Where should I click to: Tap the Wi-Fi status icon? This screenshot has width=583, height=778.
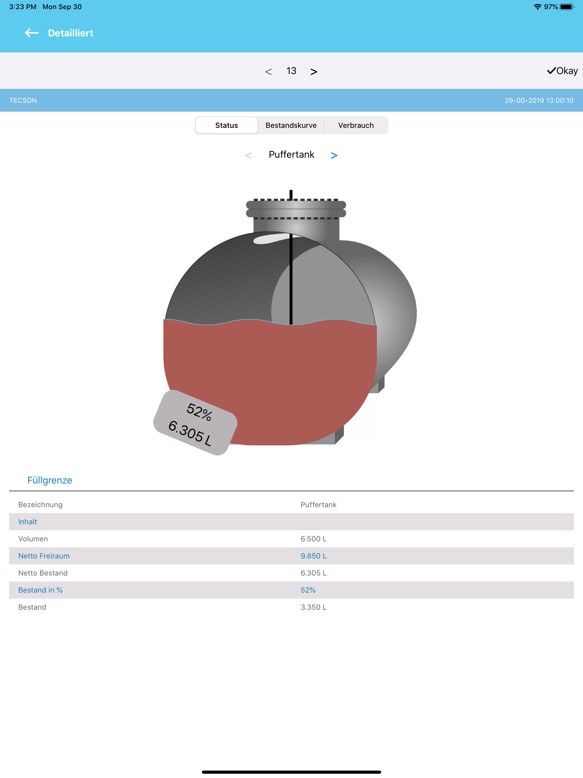(x=537, y=7)
